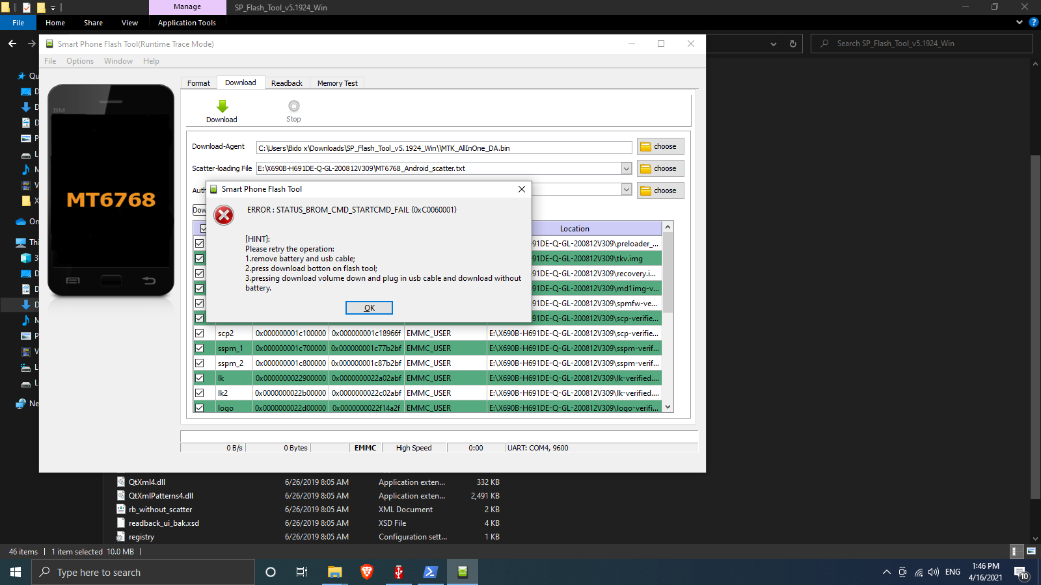
Task: Refresh the File Explorer folder view
Action: pyautogui.click(x=792, y=44)
